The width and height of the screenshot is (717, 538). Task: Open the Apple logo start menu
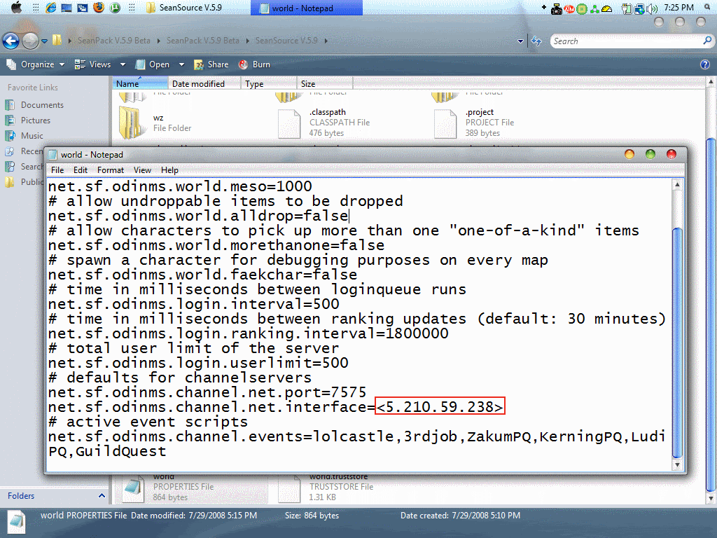16,7
